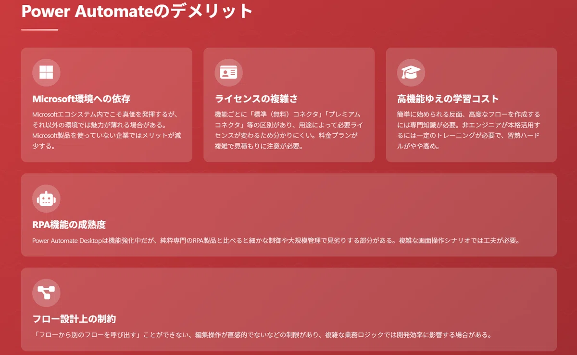Image resolution: width=577 pixels, height=355 pixels.
Task: Click the Windows logo icon
Action: [x=46, y=73]
